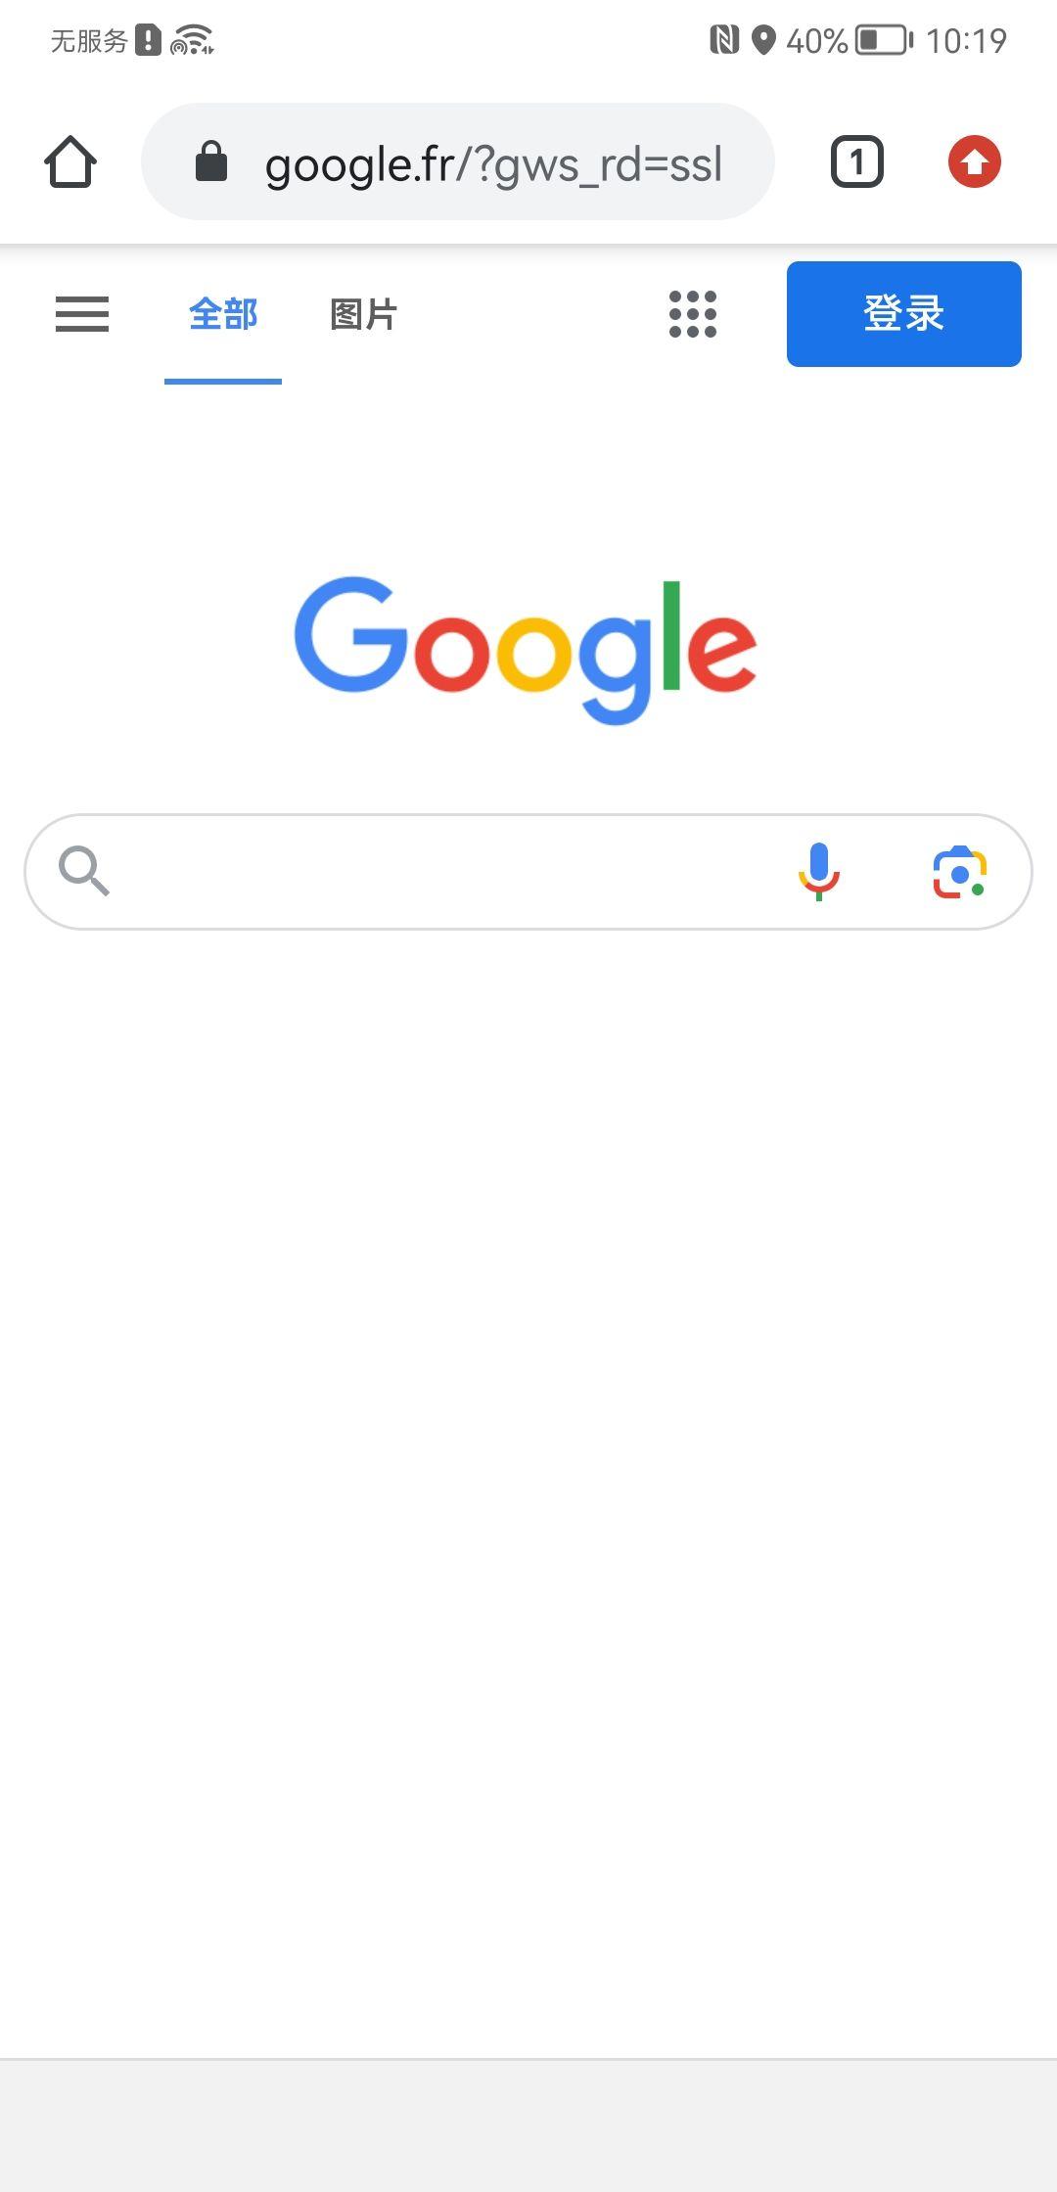This screenshot has height=2192, width=1057.
Task: Select the google.fr address bar text
Action: pyautogui.click(x=493, y=164)
